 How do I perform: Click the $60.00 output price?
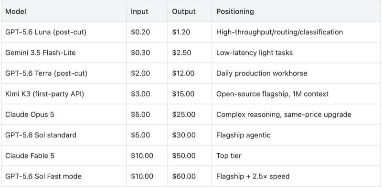(184, 176)
